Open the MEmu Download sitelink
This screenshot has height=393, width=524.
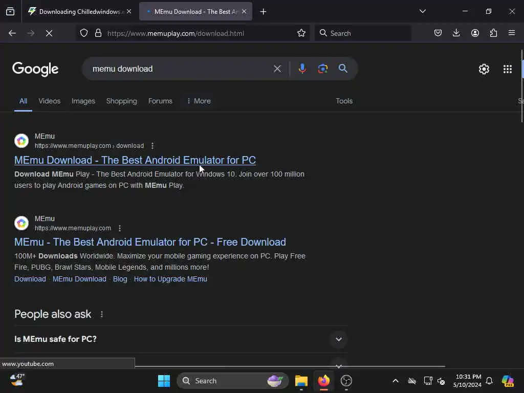(79, 279)
